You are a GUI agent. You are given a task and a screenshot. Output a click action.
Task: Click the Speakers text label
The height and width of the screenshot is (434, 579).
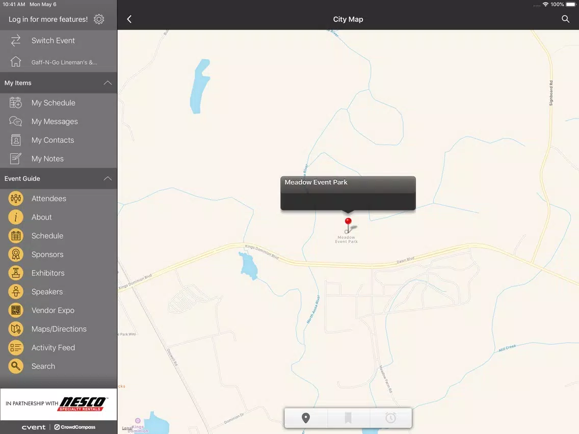pyautogui.click(x=47, y=292)
